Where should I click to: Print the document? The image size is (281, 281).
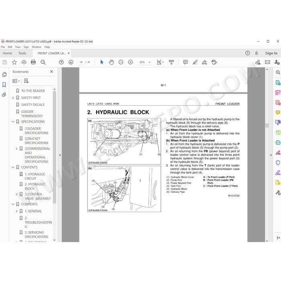coord(33,62)
